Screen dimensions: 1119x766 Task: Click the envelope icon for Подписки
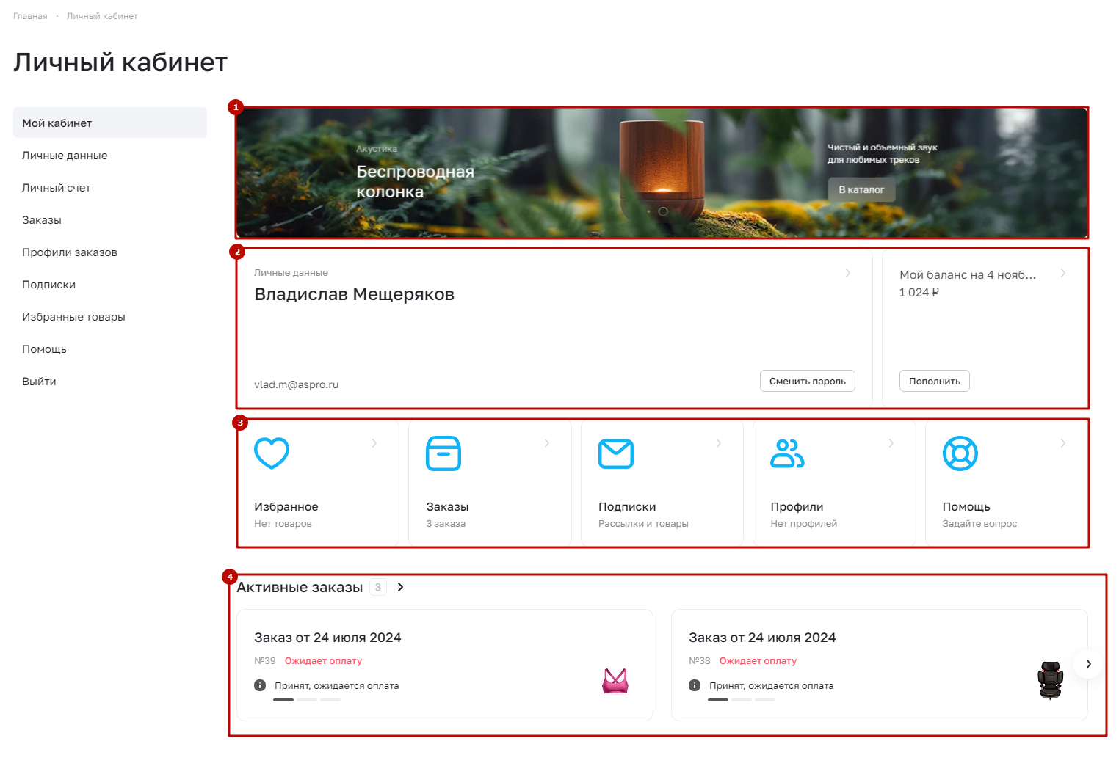click(616, 453)
